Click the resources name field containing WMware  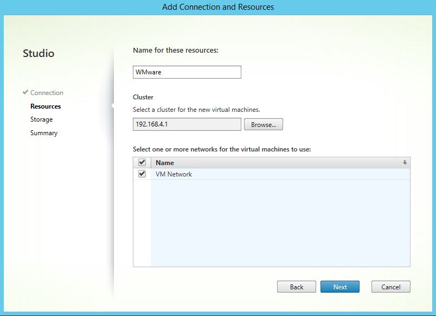click(187, 72)
